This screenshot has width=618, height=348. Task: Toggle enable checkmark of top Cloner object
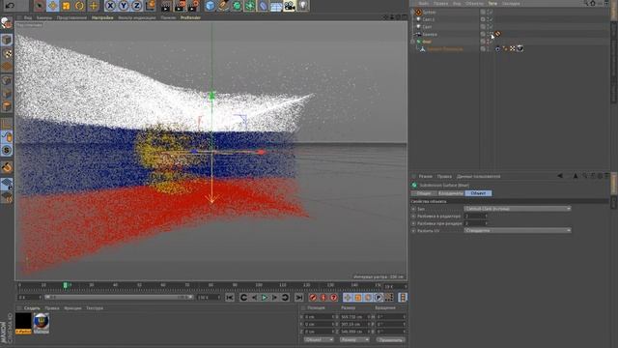click(x=492, y=13)
